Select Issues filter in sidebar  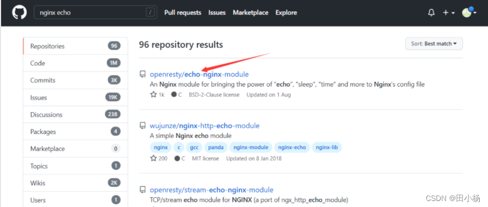pos(75,98)
